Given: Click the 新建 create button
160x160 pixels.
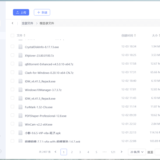Looking at the screenshot, I should click(42, 12).
